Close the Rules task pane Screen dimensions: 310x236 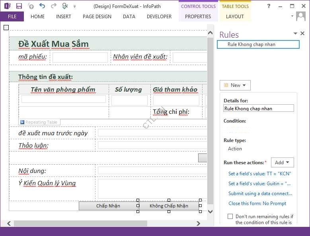(302, 34)
